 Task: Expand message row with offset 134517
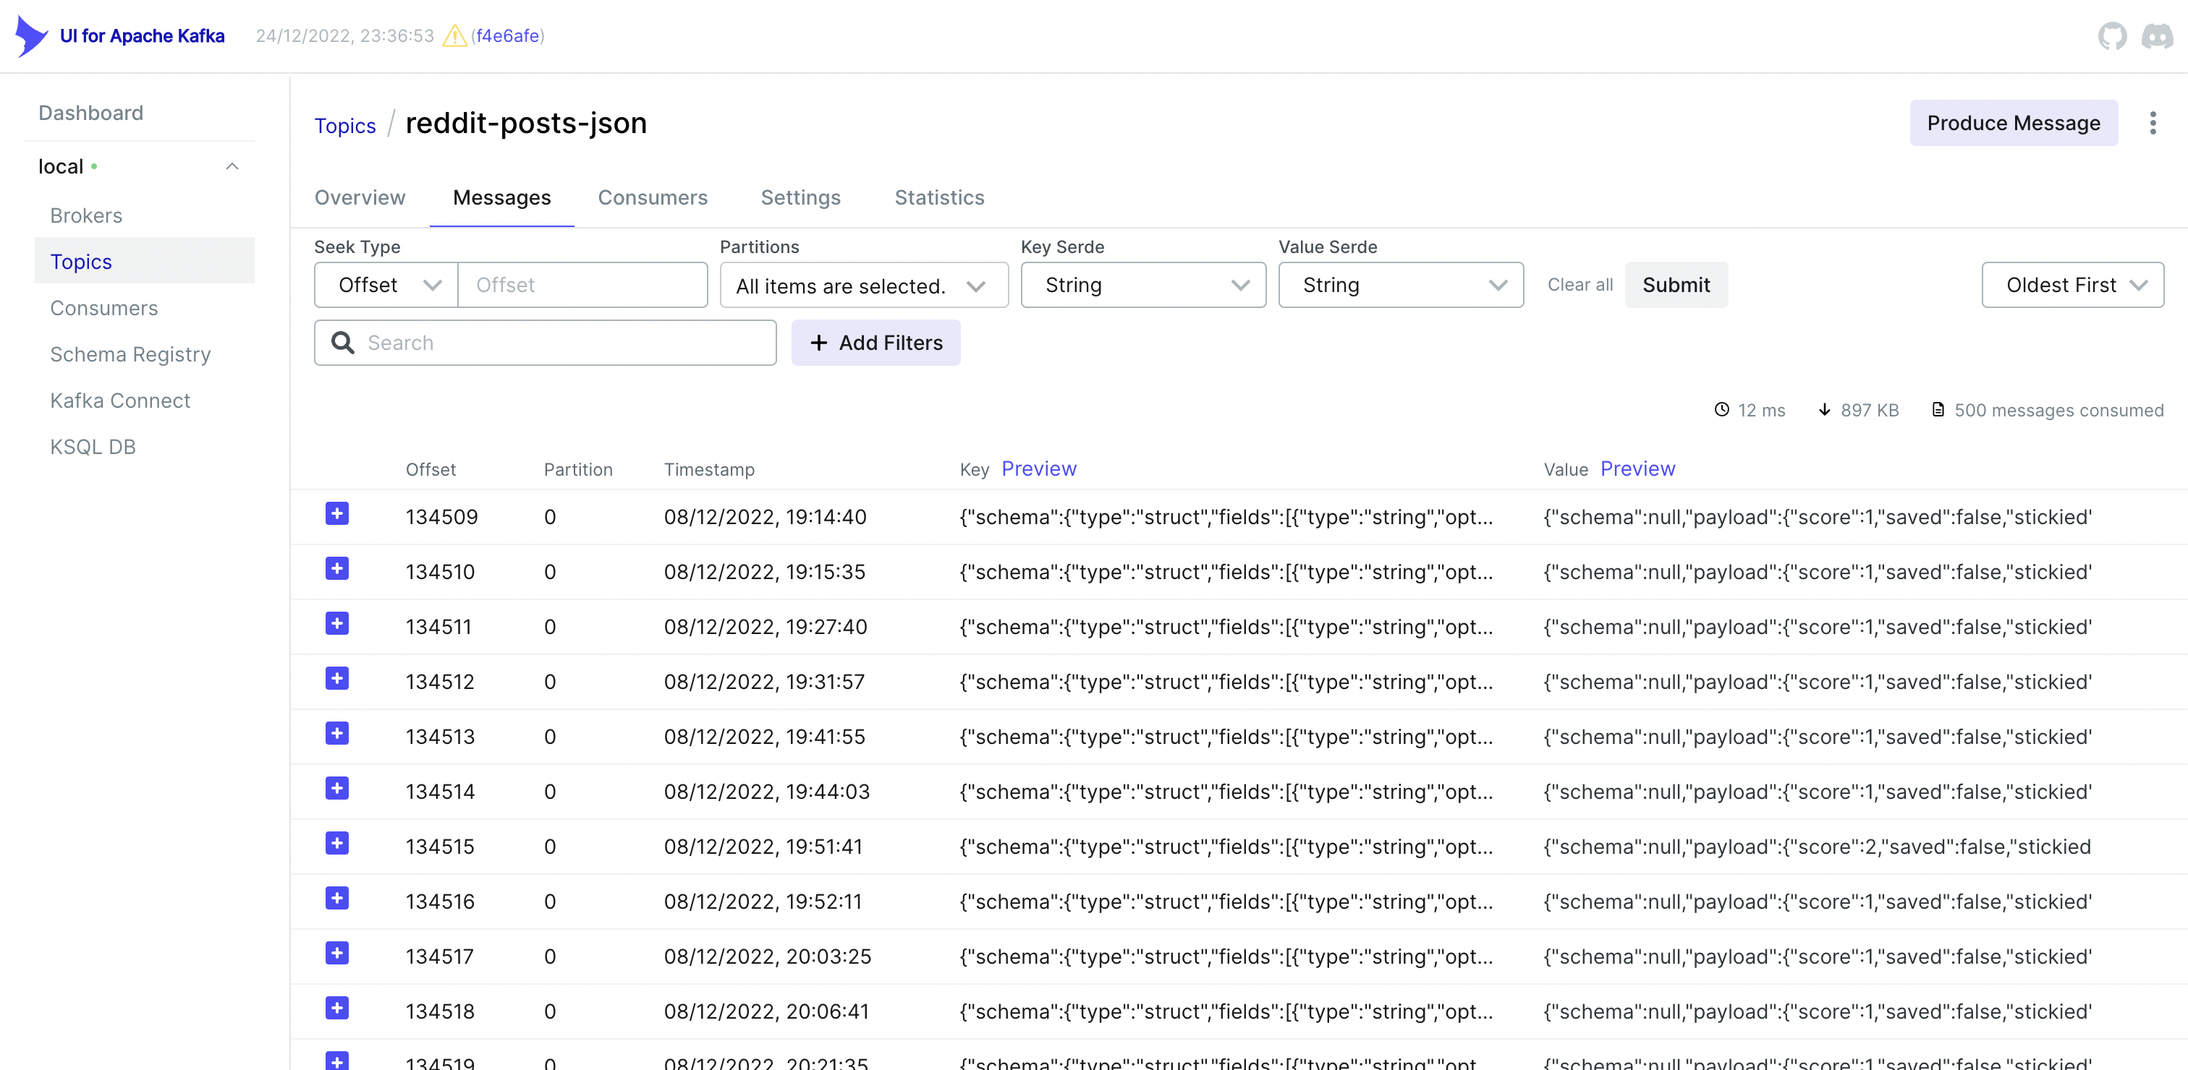click(337, 953)
